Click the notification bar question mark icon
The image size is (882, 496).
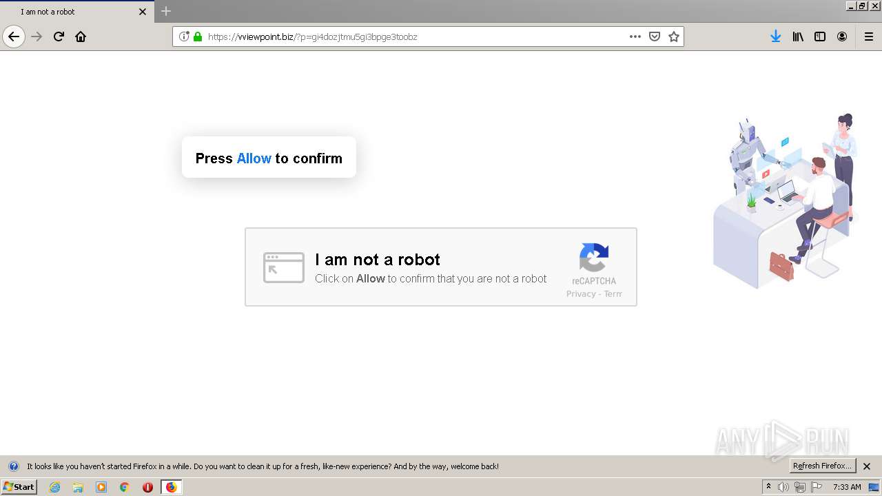point(13,466)
